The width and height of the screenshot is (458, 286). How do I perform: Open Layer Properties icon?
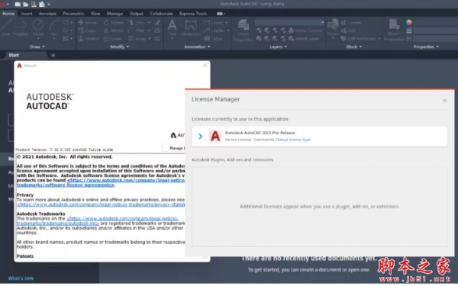point(243,30)
